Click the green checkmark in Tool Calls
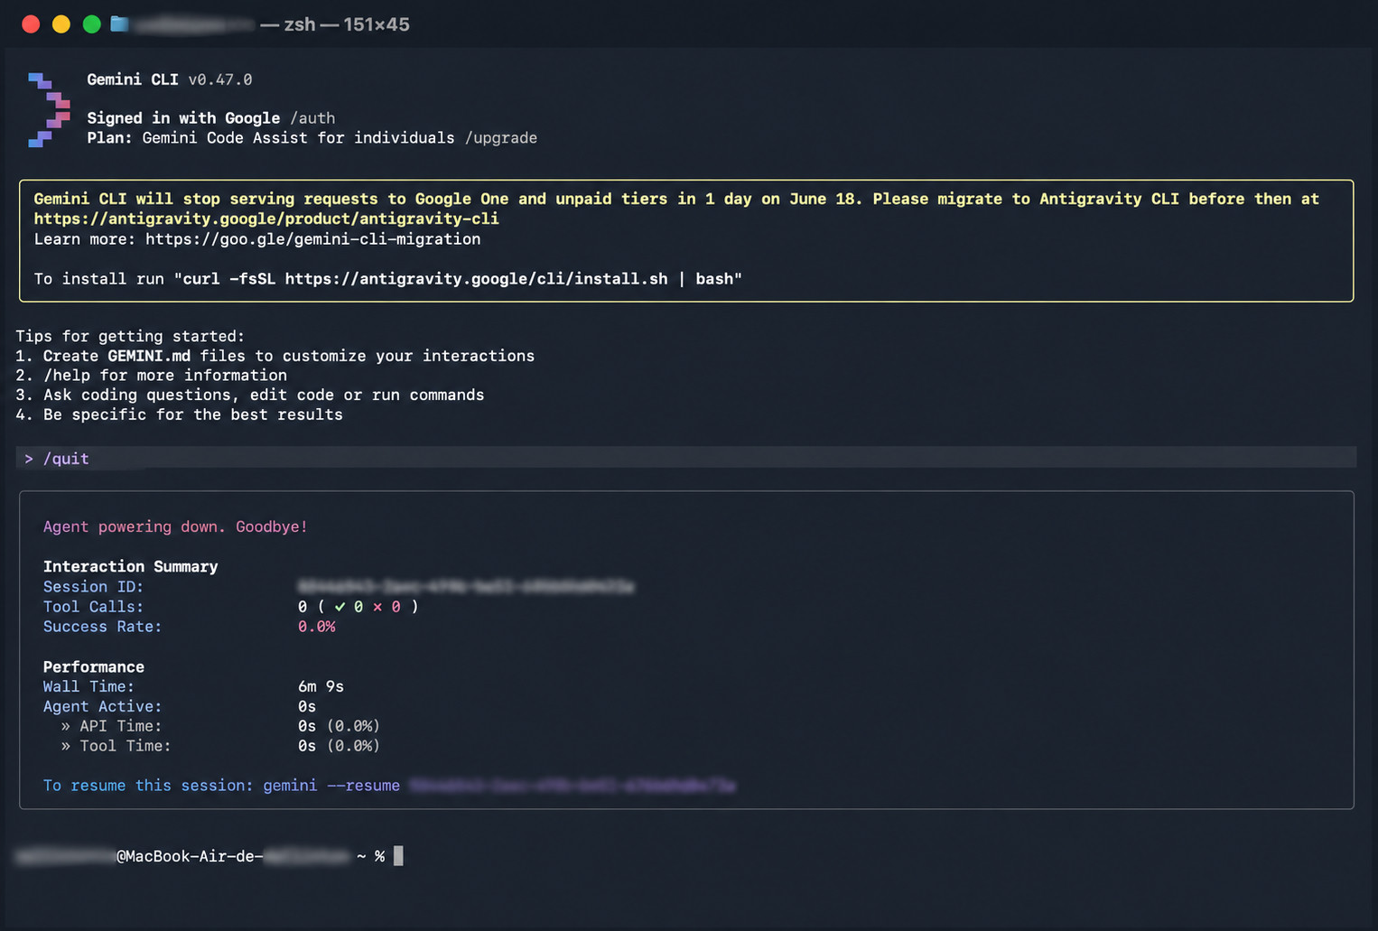 click(x=340, y=607)
